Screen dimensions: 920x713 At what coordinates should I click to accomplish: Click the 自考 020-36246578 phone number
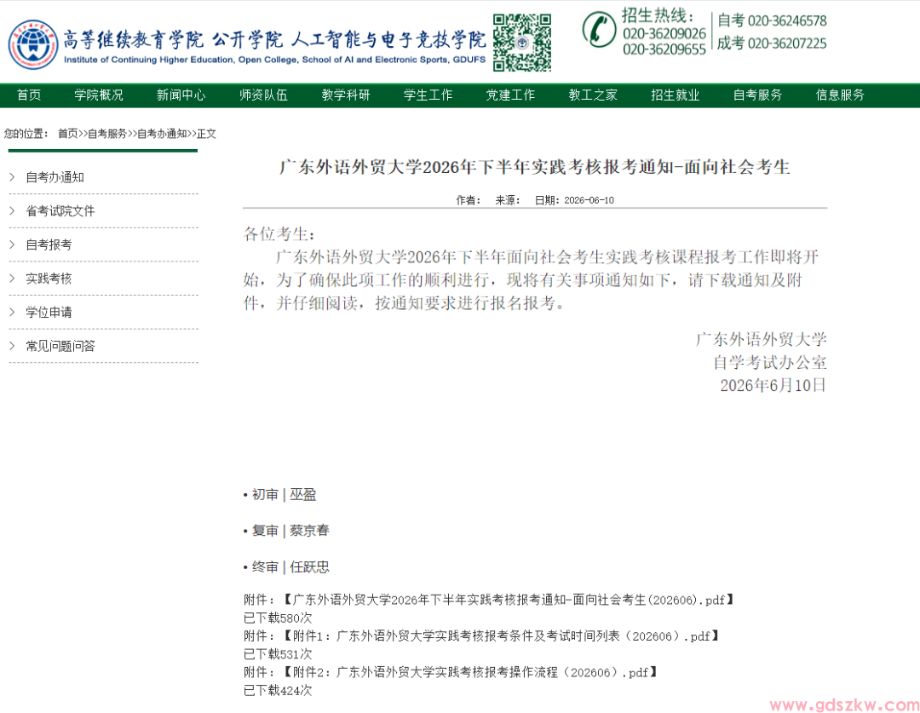point(772,20)
